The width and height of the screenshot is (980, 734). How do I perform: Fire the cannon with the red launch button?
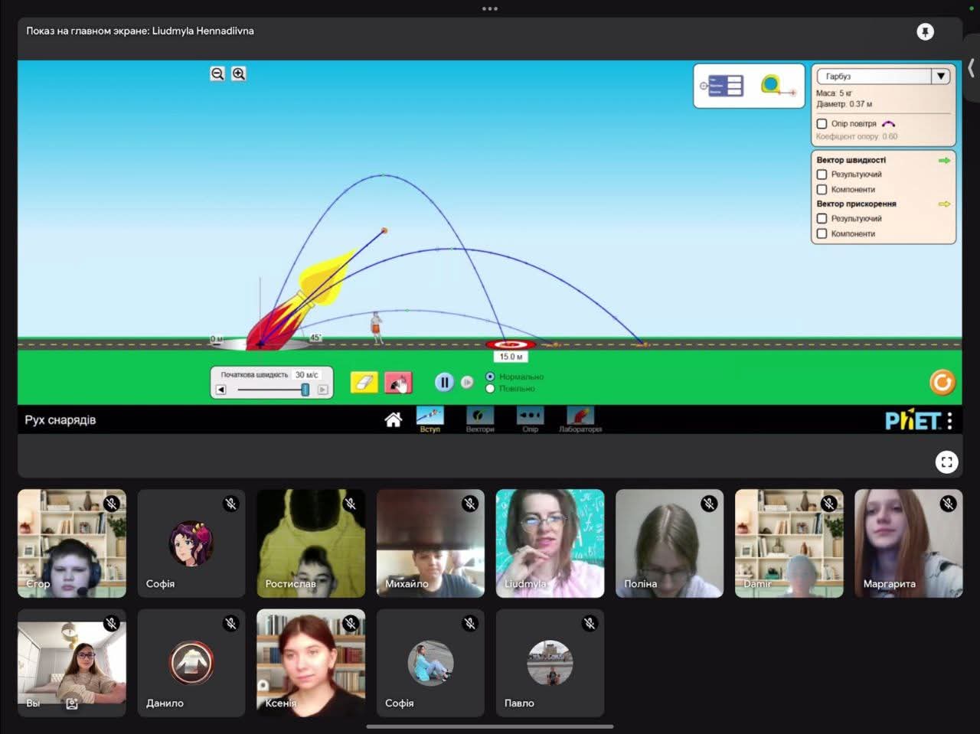click(x=398, y=382)
